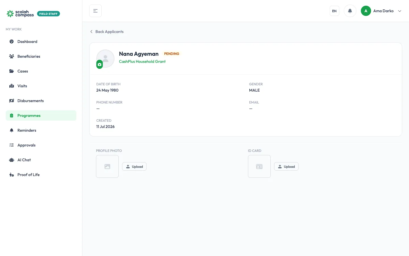Click the Nana Agyeman name heading
This screenshot has height=256, width=409.
[x=139, y=54]
